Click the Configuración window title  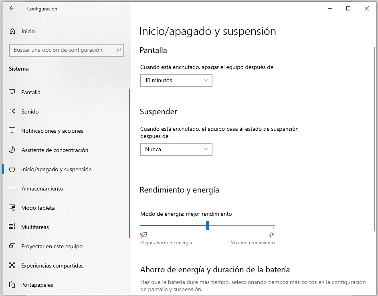pos(42,9)
